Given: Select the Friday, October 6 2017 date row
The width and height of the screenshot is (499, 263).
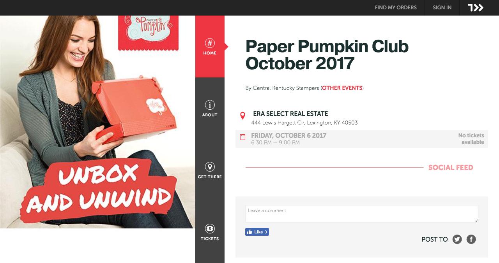Looking at the screenshot, I should tap(362, 139).
